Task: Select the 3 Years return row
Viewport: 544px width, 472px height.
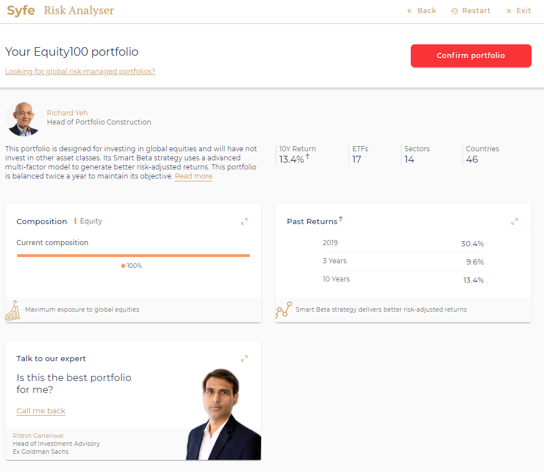Action: point(403,261)
